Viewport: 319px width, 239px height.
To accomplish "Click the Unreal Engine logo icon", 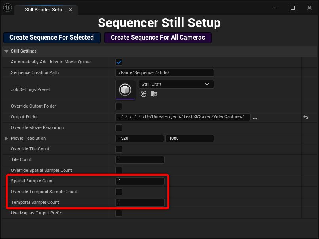I will (8, 8).
